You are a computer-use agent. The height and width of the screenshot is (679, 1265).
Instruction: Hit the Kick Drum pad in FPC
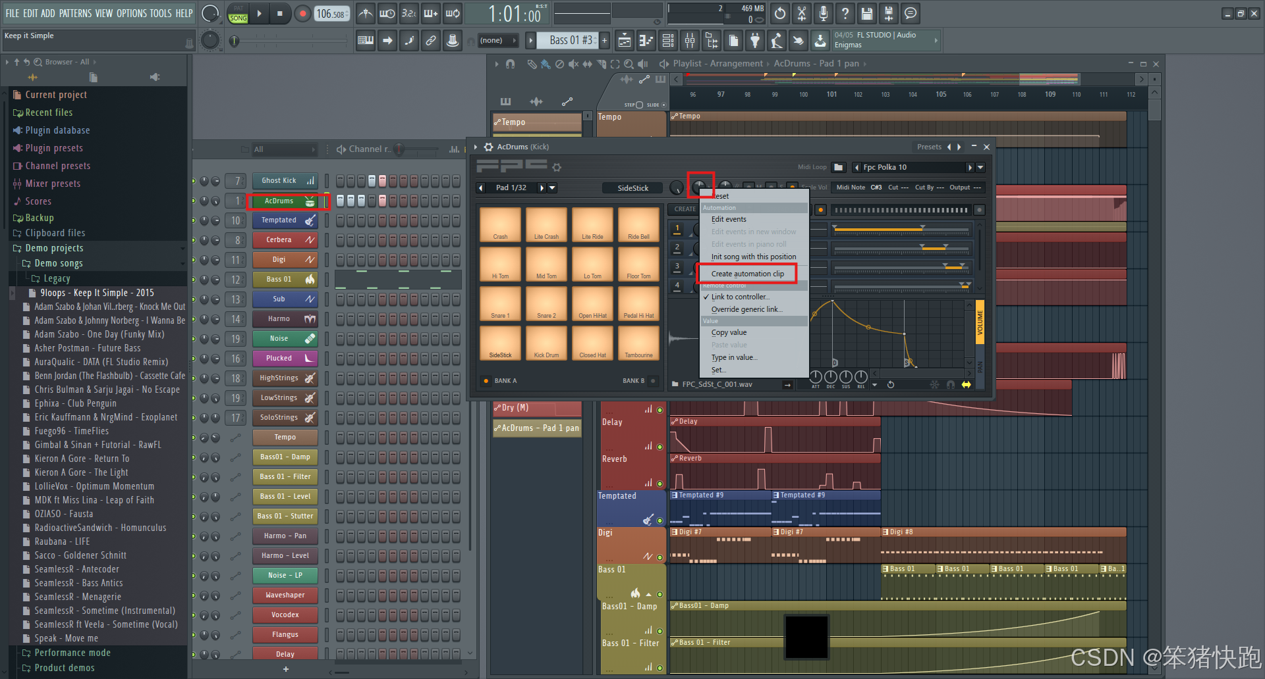546,343
